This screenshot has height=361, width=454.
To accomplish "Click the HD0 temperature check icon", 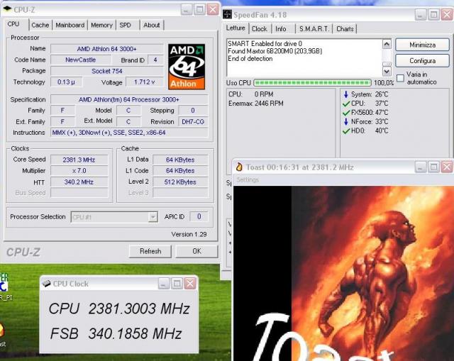I will (346, 131).
